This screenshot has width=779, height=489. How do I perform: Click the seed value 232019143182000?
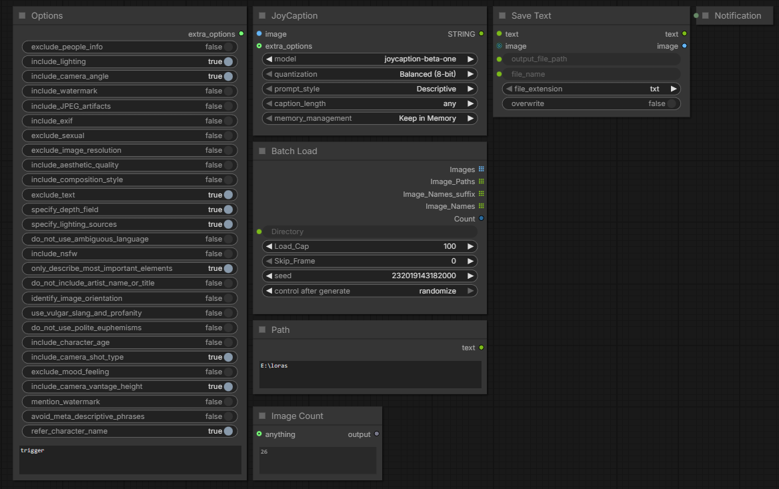click(x=424, y=276)
